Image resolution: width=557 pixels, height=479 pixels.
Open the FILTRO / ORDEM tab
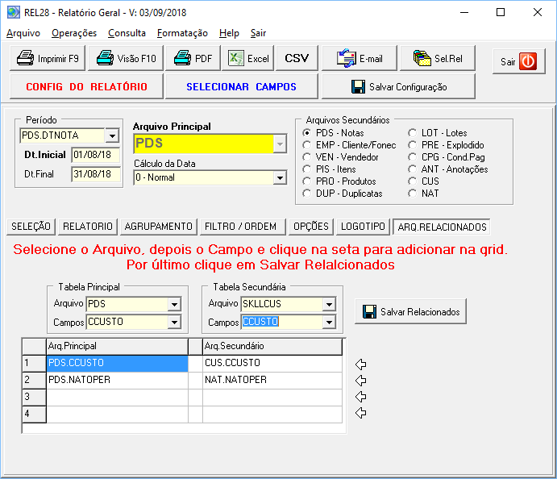point(243,227)
